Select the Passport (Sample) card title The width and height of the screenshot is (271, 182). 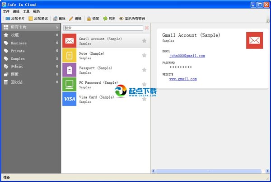96,68
